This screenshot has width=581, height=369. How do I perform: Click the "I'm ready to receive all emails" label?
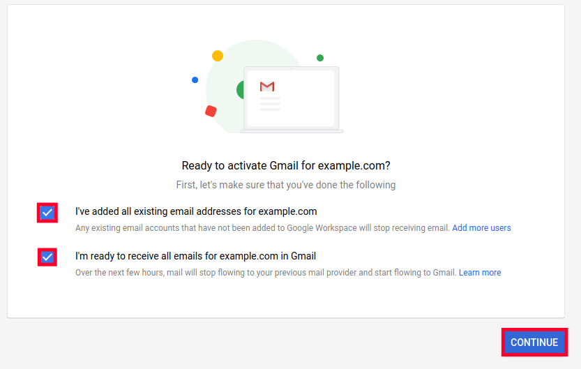point(195,256)
